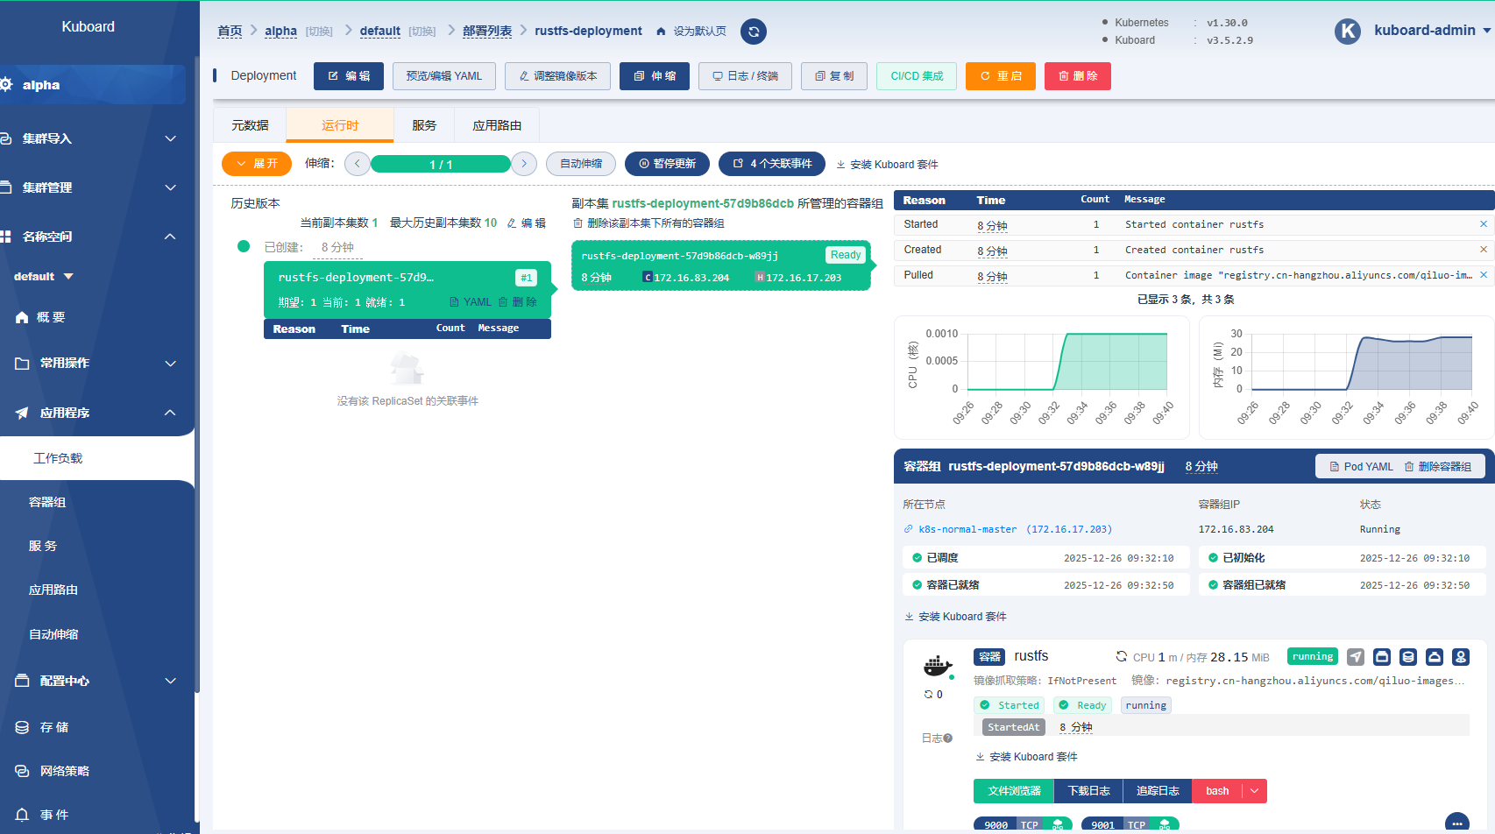Click 安装 Kuboard 套件 link beside related events
The width and height of the screenshot is (1495, 834).
point(887,165)
